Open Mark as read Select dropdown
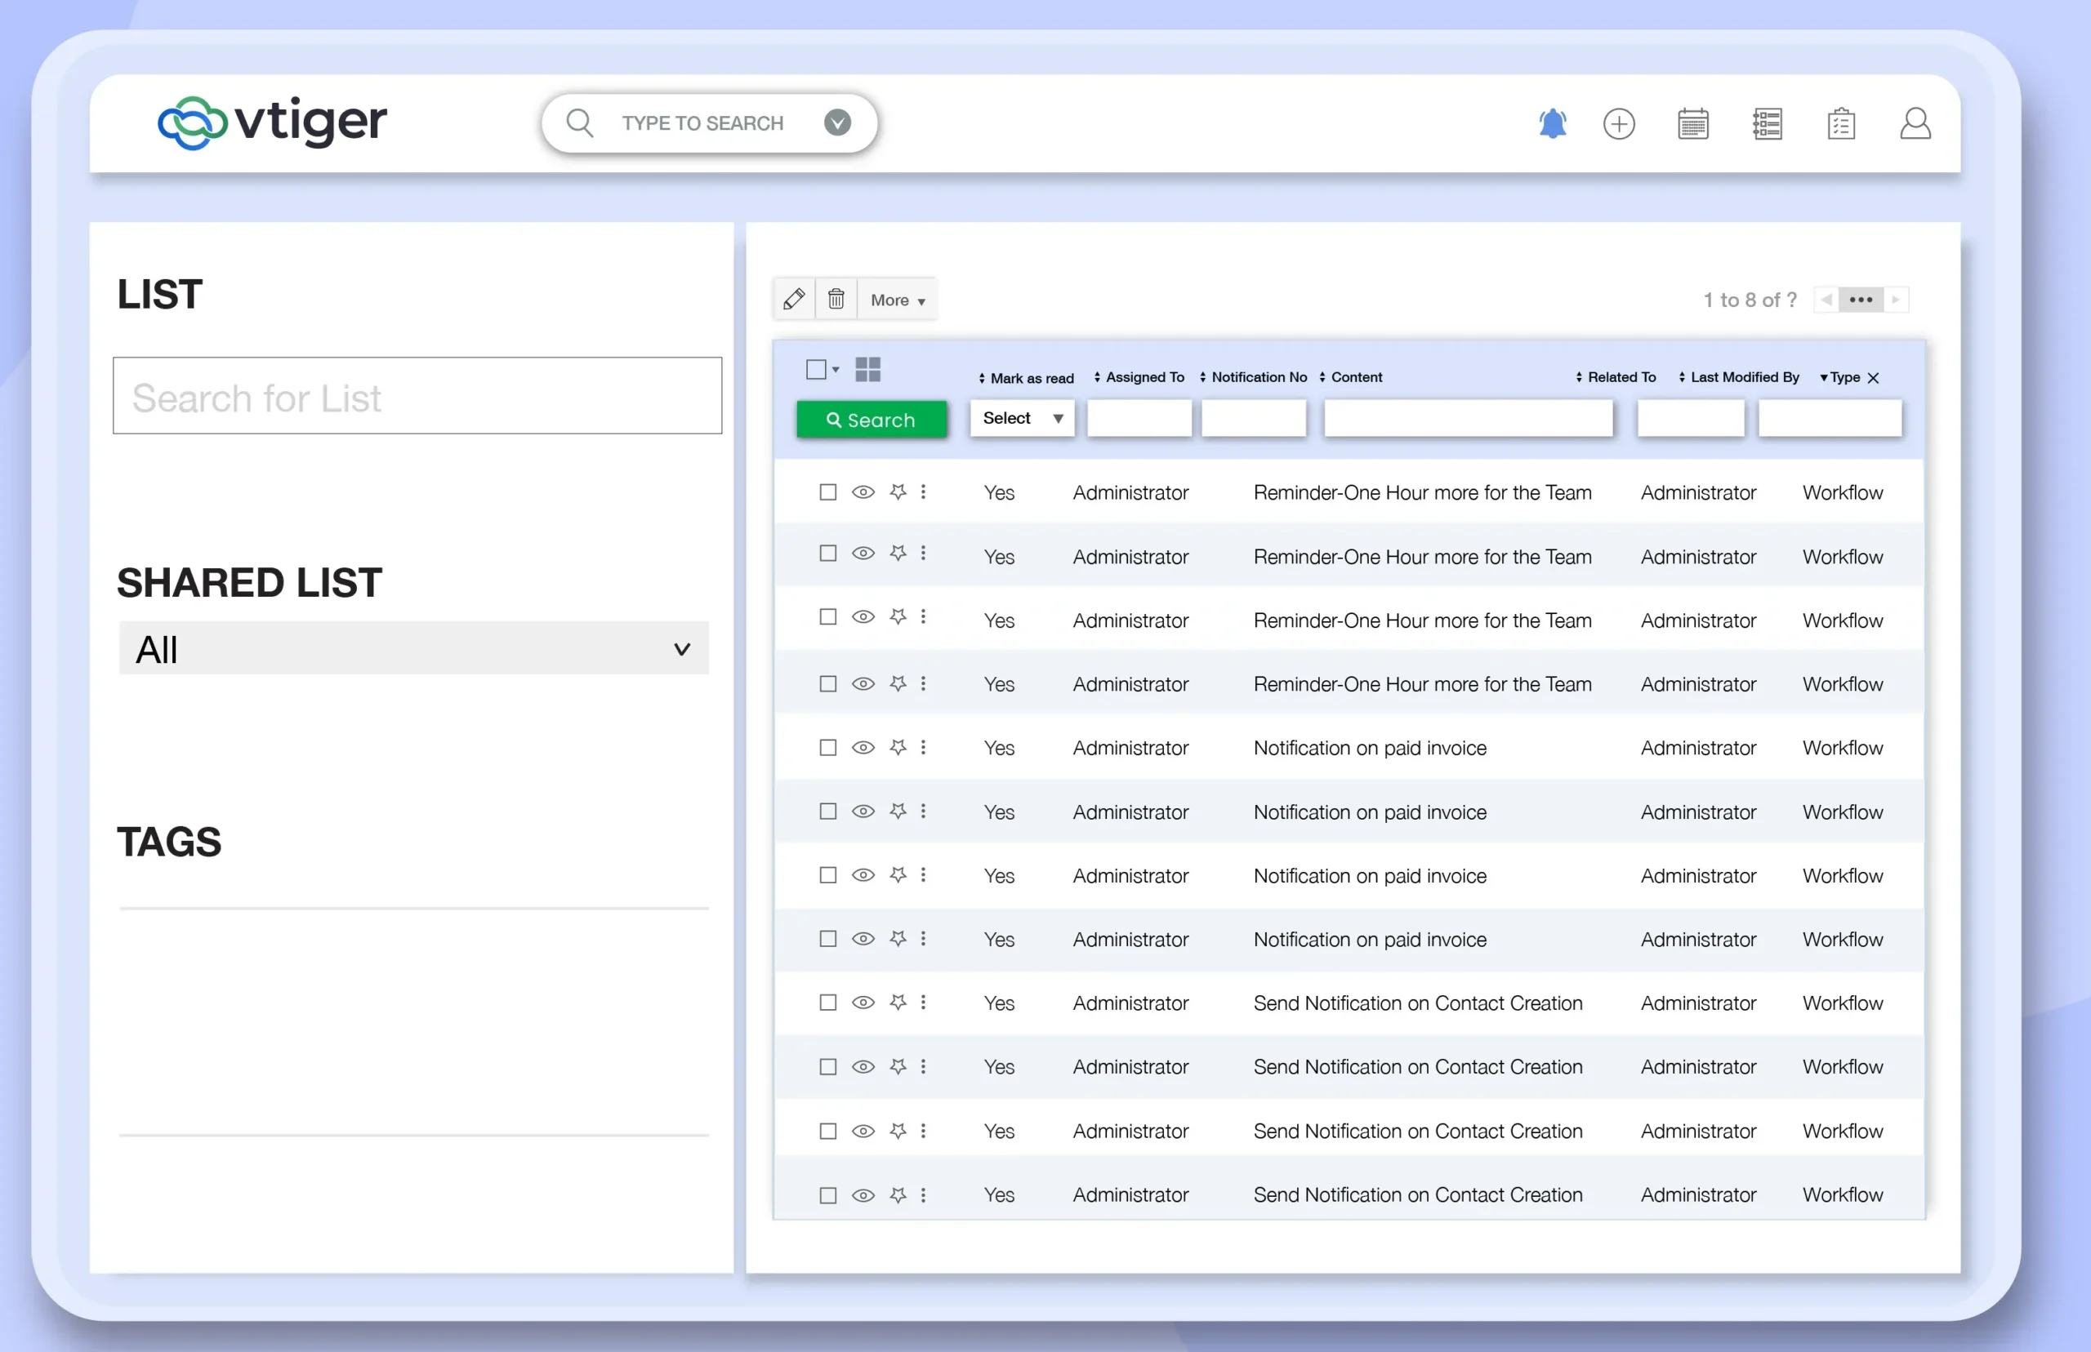This screenshot has width=2091, height=1352. pos(1023,418)
